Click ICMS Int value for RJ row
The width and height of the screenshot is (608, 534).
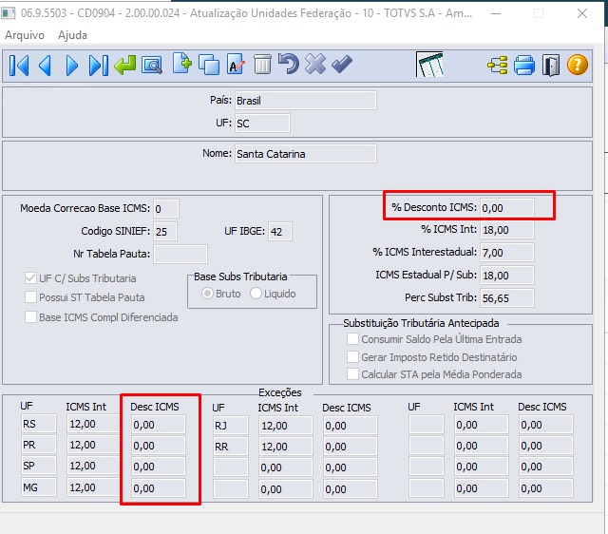tap(285, 426)
